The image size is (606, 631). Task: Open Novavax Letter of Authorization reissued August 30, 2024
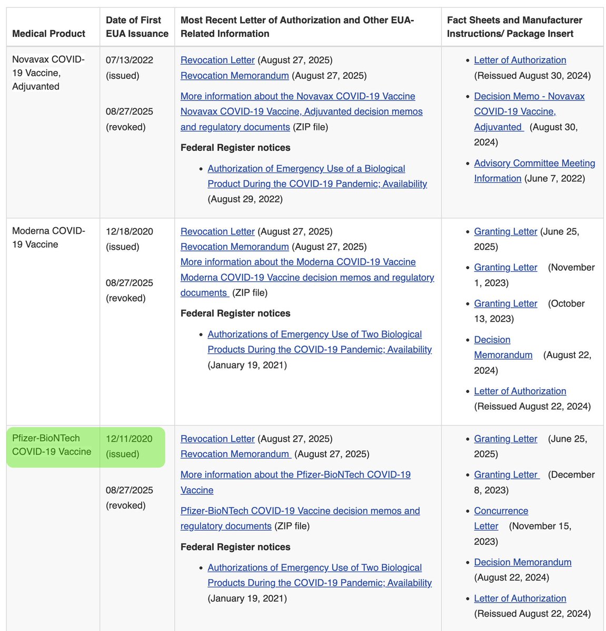tap(520, 60)
